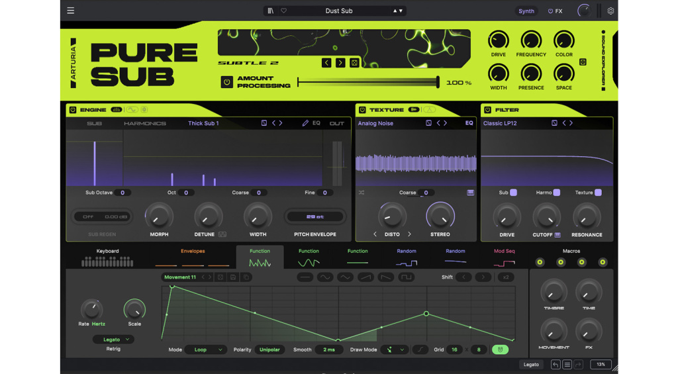Screen dimensions: 678x374
Task: Select the square wave shape preset
Action: click(406, 277)
